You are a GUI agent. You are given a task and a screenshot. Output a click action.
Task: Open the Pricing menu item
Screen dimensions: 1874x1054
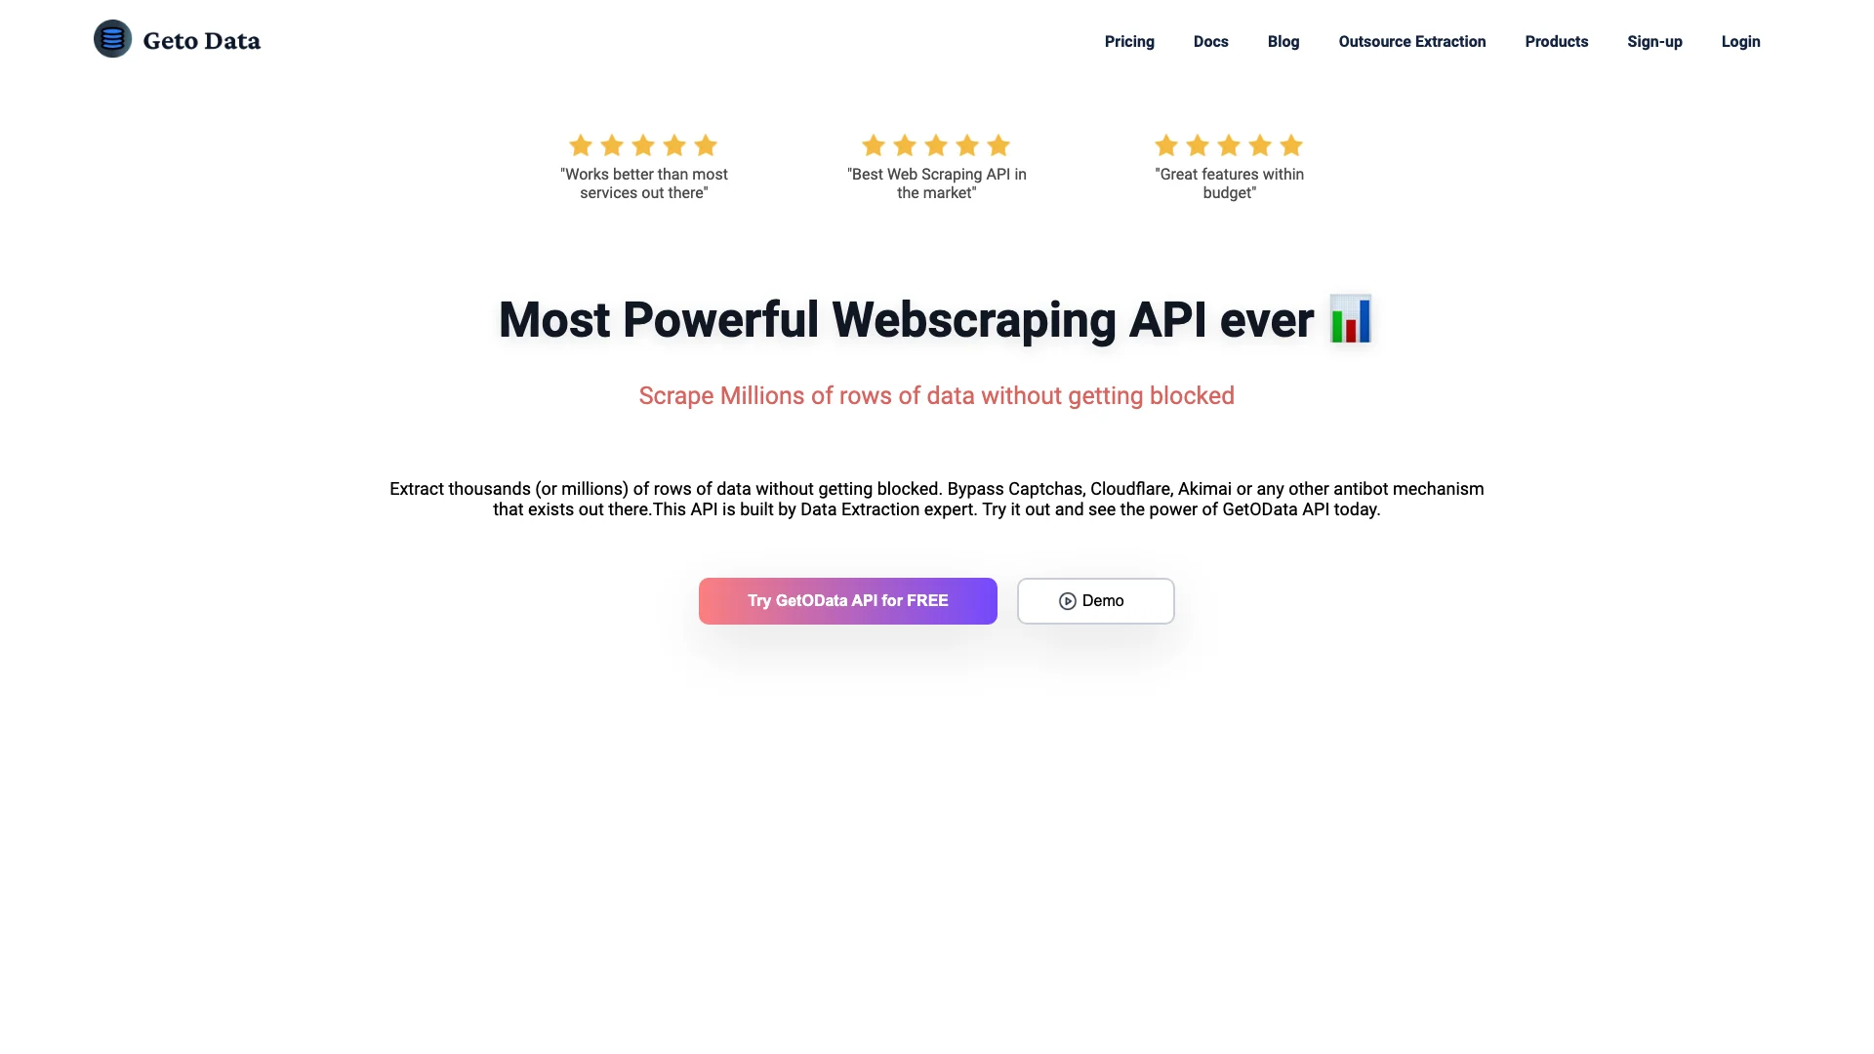[x=1128, y=41]
